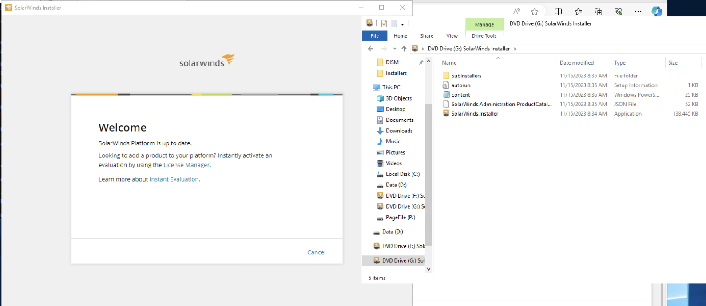This screenshot has height=306, width=706.
Task: Click Edge Read aloud icon
Action: pyautogui.click(x=516, y=12)
